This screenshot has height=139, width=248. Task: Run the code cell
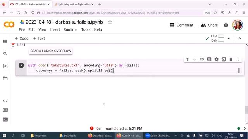[21, 65]
